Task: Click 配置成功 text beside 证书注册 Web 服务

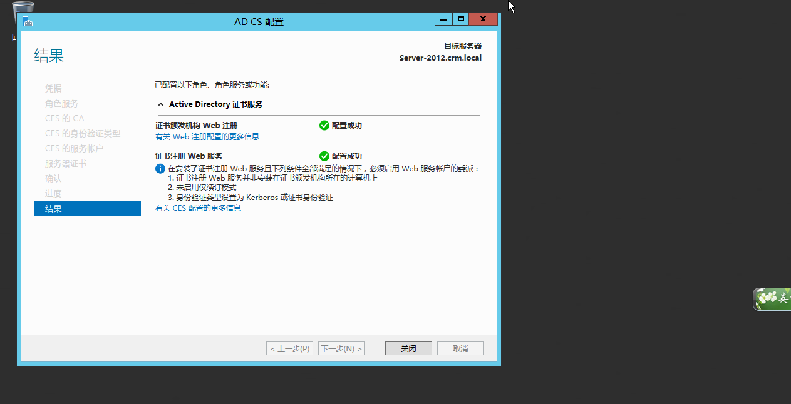Action: 347,156
